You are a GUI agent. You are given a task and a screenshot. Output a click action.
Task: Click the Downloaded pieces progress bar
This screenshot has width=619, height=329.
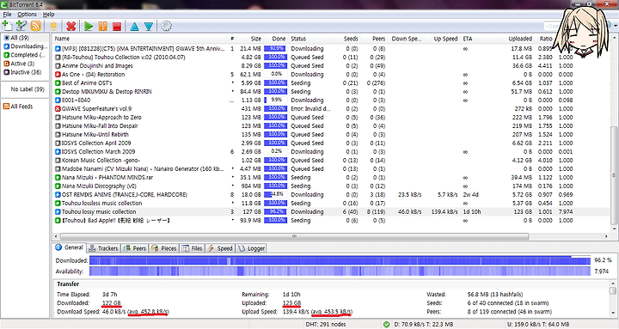coord(340,260)
